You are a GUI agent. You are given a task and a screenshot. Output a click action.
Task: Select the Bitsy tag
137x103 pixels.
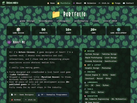point(108,78)
